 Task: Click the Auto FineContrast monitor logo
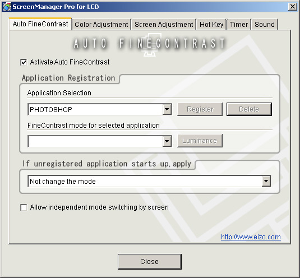tap(150, 45)
